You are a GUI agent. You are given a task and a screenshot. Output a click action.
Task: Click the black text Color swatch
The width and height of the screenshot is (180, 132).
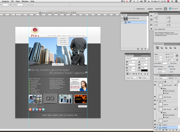pos(144,70)
